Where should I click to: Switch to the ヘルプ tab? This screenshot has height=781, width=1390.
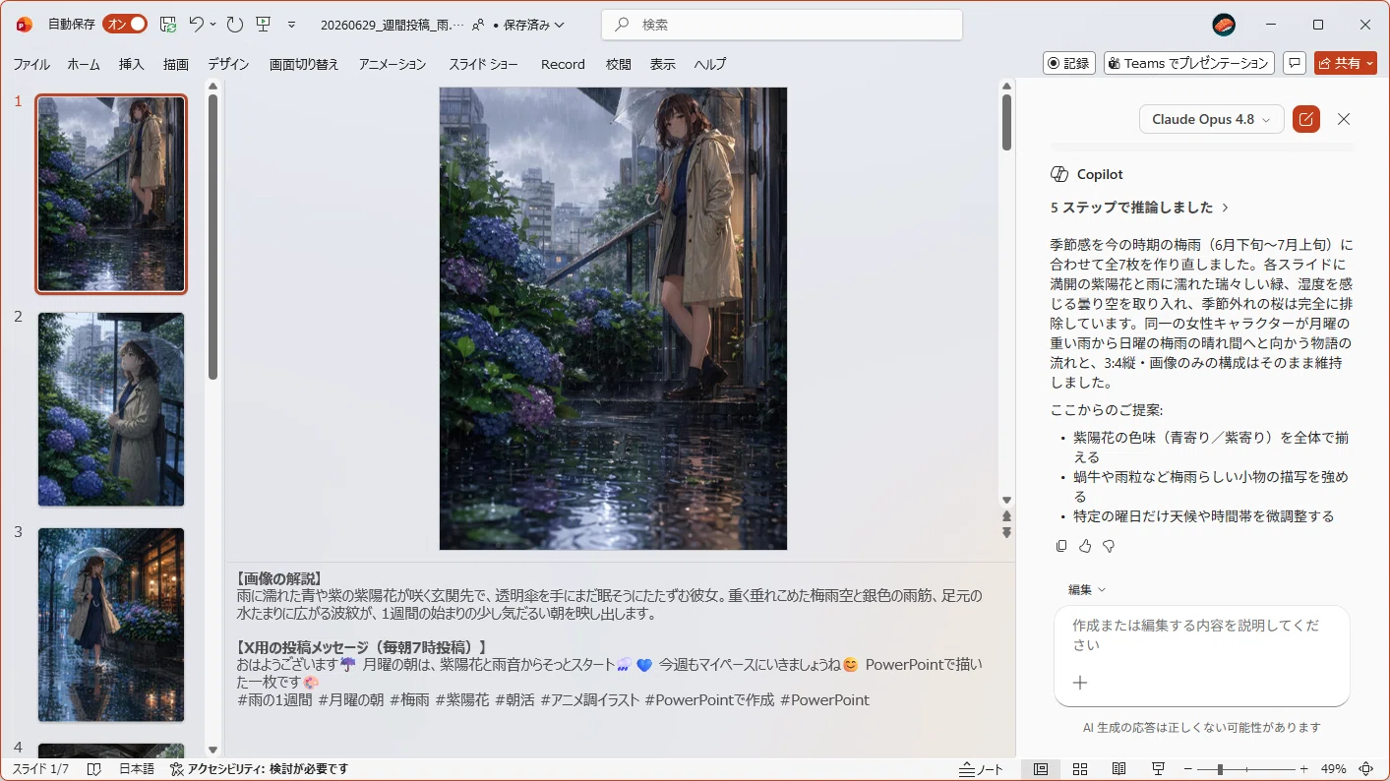pyautogui.click(x=710, y=64)
